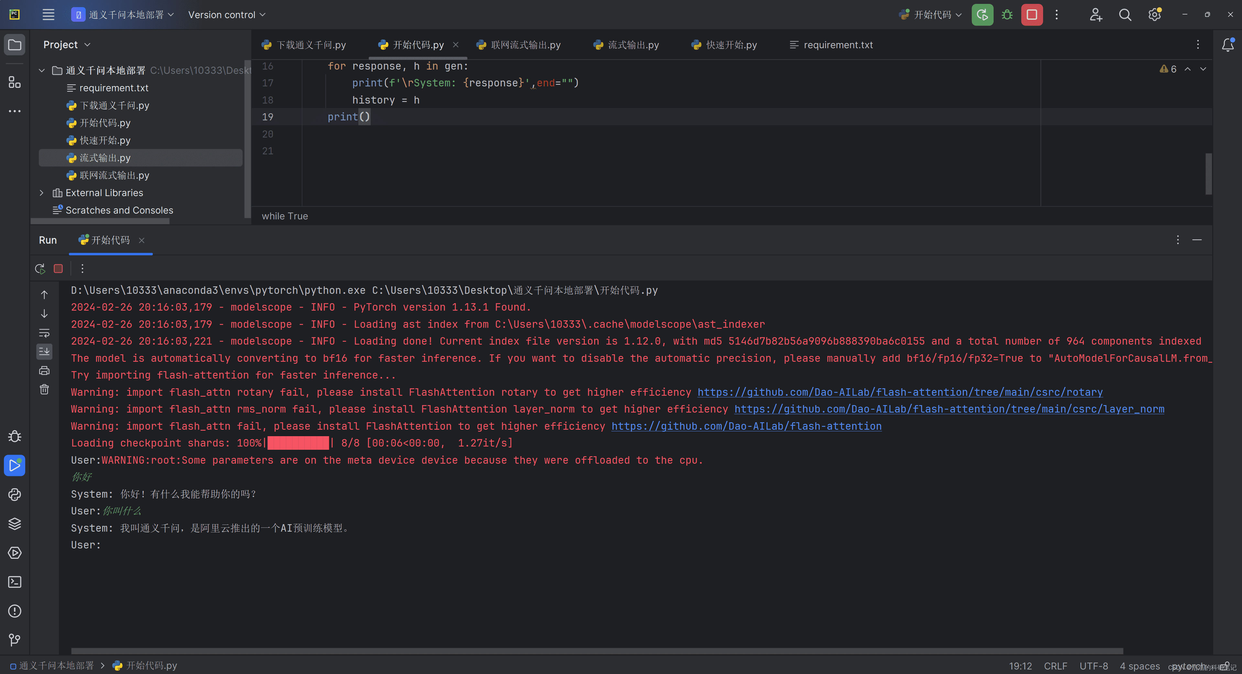
Task: Open the Python Console tool window icon
Action: [15, 494]
